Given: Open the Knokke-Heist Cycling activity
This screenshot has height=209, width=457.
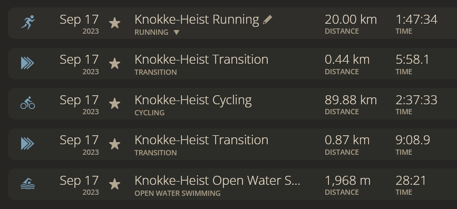Looking at the screenshot, I should coord(193,101).
